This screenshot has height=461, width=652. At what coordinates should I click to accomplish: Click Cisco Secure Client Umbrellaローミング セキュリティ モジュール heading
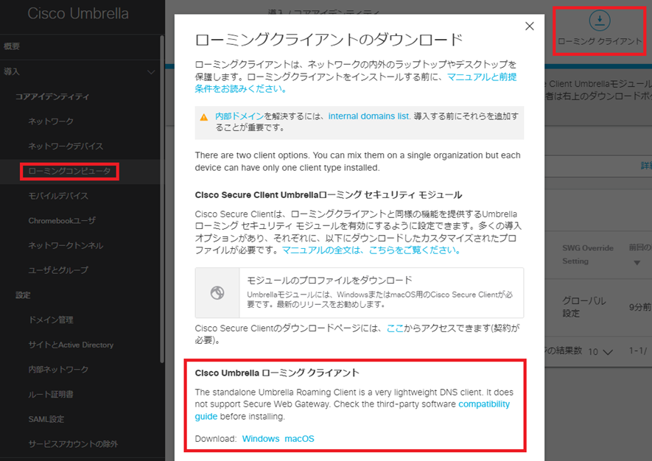pos(329,195)
